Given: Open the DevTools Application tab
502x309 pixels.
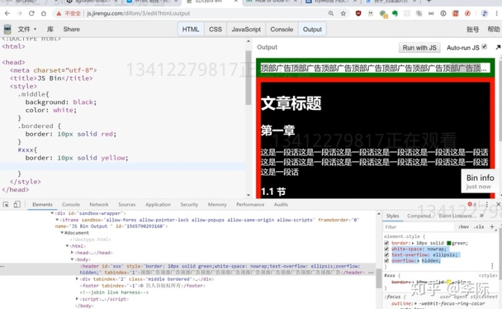Looking at the screenshot, I should click(x=158, y=205).
